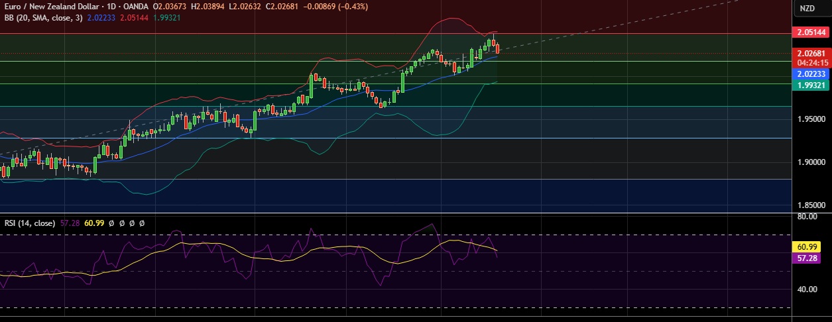This screenshot has width=832, height=322.
Task: Click the NZD currency button
Action: [807, 8]
